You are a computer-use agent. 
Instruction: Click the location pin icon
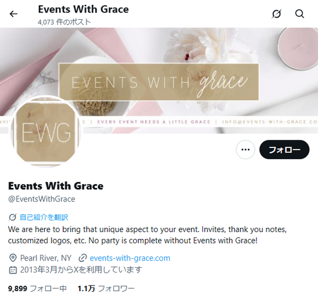13,258
